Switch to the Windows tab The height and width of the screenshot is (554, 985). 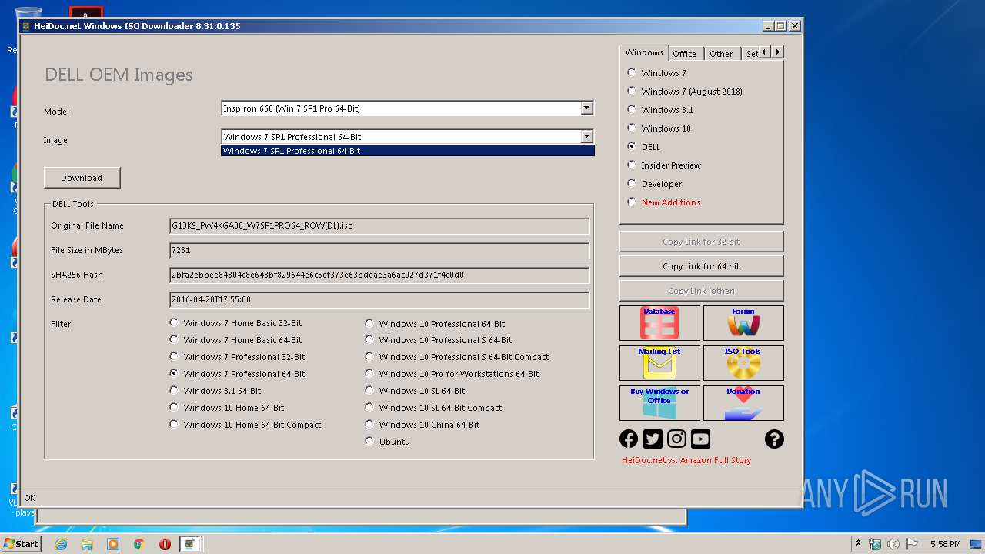pyautogui.click(x=644, y=52)
